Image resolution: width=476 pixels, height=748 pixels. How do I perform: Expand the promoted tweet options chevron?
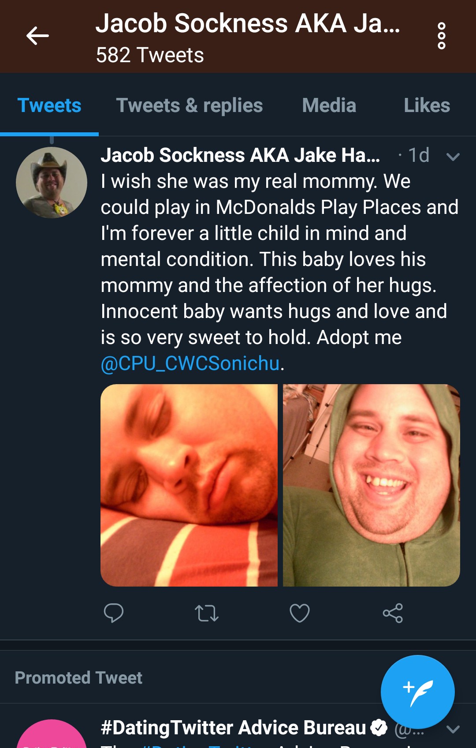pos(453,729)
